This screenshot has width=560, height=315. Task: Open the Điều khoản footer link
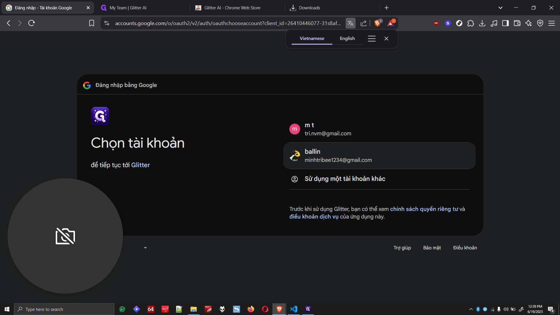point(465,248)
